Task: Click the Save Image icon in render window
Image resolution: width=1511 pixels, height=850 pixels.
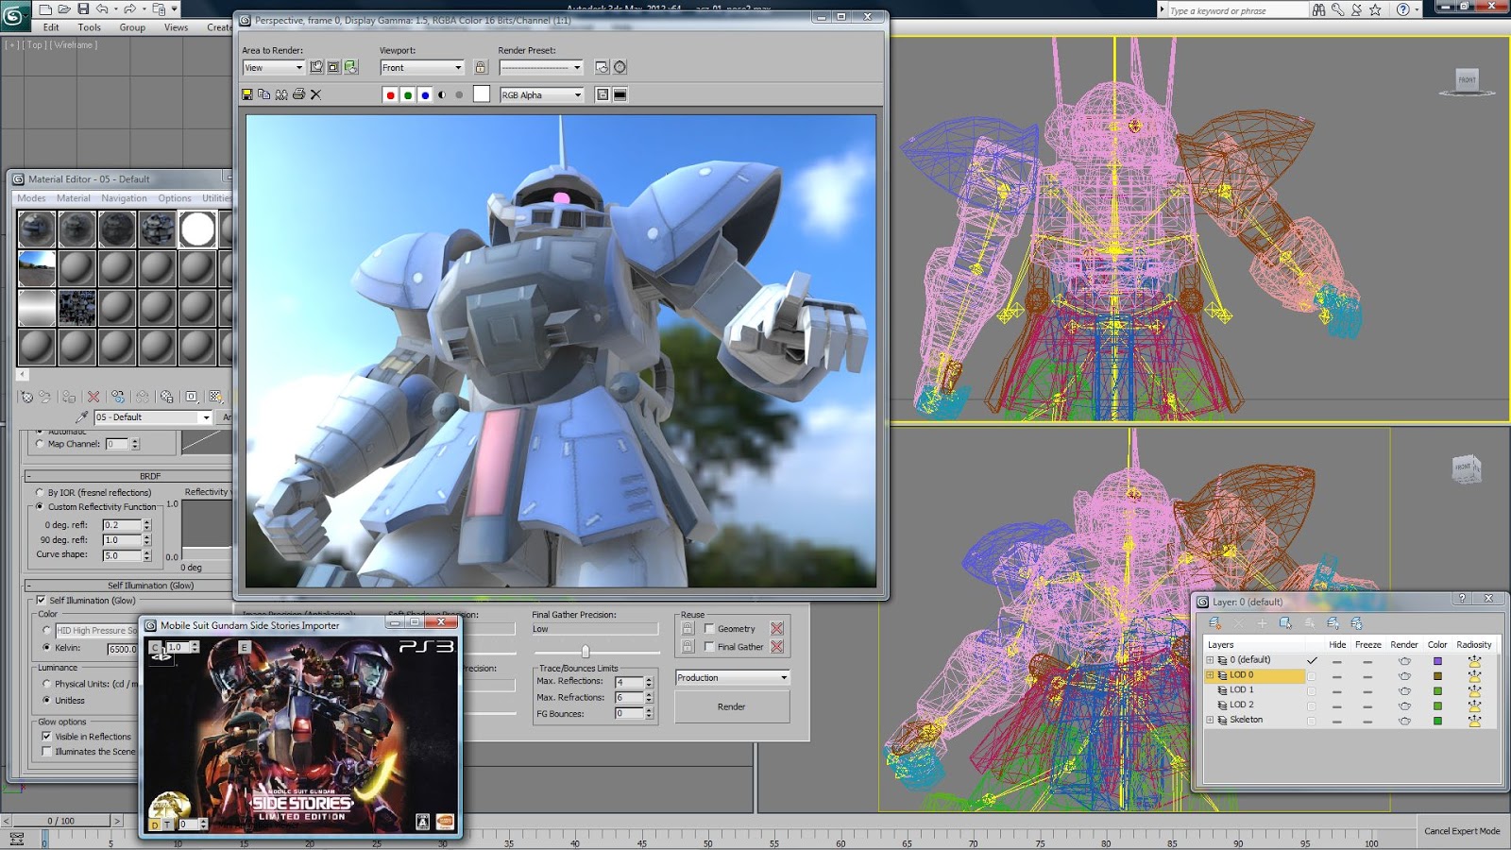Action: [247, 94]
